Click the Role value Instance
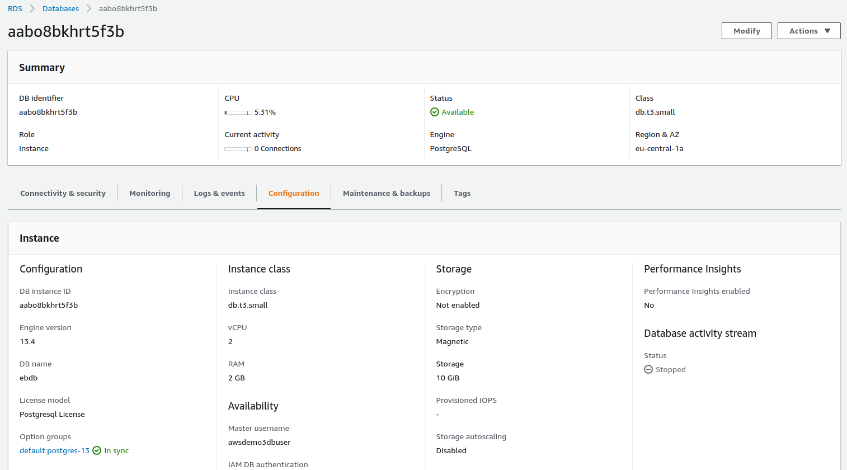 coord(34,148)
